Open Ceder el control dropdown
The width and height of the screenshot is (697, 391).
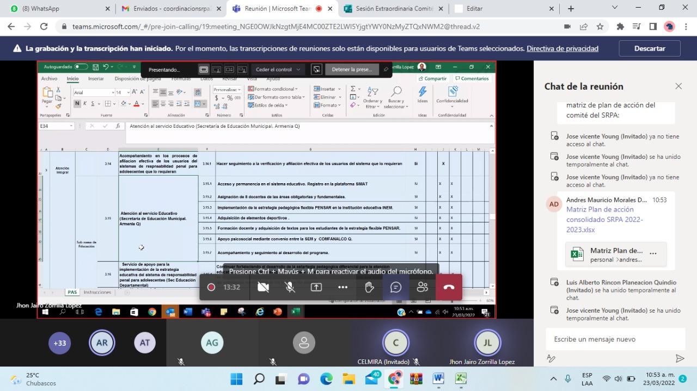(278, 70)
